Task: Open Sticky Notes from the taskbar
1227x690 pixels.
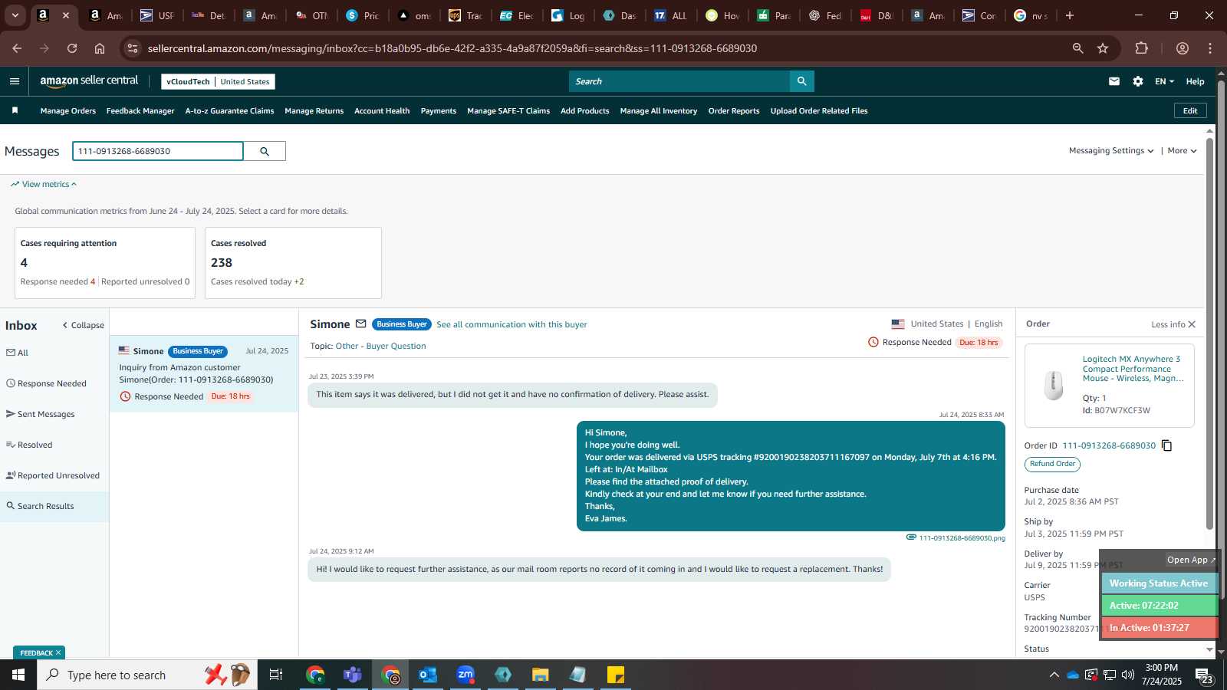Action: tap(616, 675)
